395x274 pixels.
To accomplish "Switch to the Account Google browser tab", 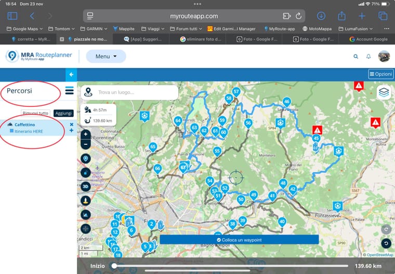I will coord(368,39).
